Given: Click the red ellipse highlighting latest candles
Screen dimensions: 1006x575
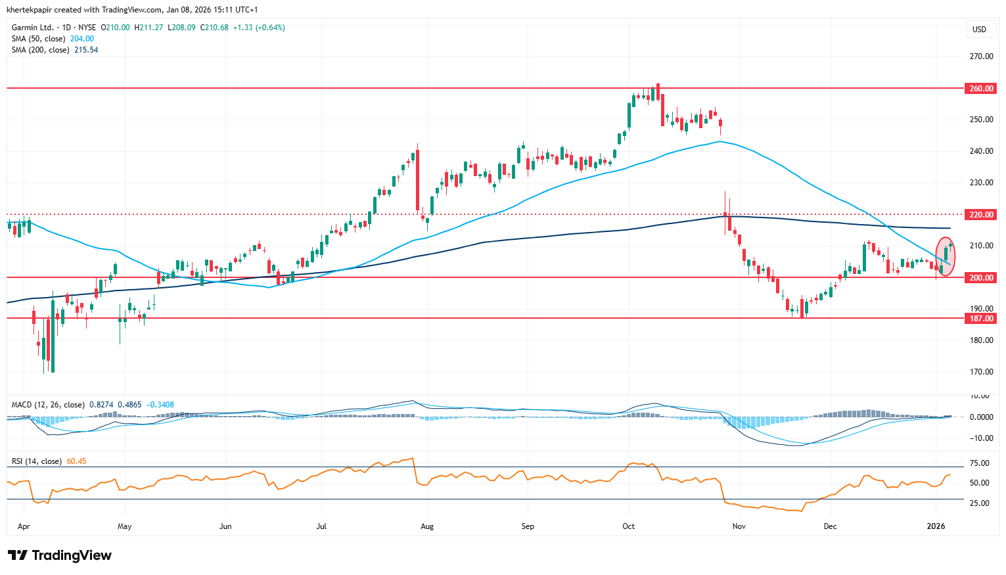Looking at the screenshot, I should (945, 256).
